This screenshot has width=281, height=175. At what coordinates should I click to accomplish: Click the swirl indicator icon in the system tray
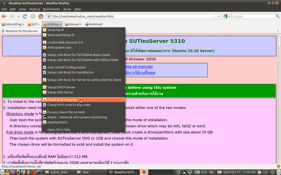178,172
